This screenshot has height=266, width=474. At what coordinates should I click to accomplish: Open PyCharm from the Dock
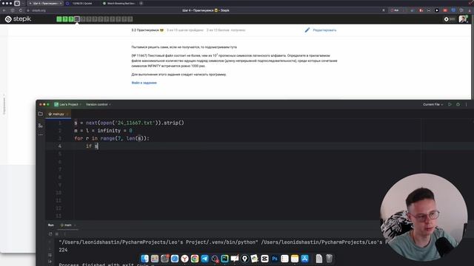224,259
